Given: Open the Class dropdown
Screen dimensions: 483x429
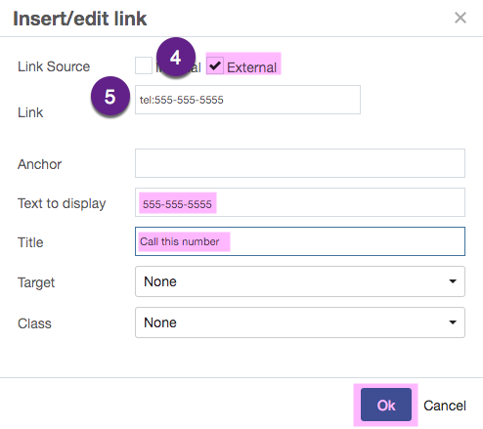Looking at the screenshot, I should pos(300,322).
